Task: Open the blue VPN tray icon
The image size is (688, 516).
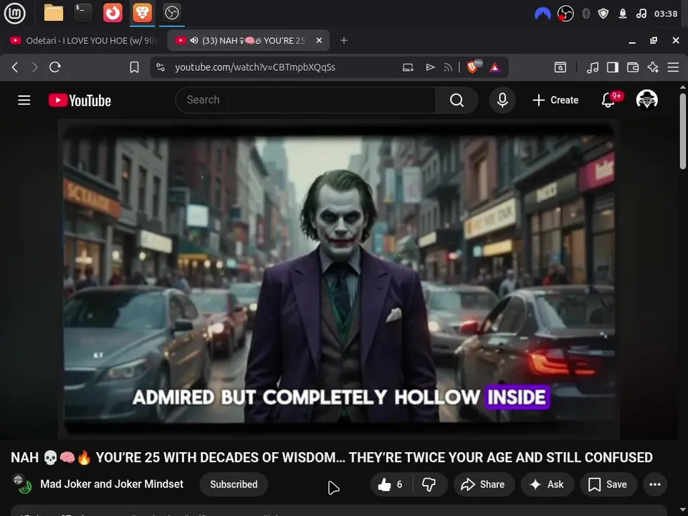Action: pos(543,14)
